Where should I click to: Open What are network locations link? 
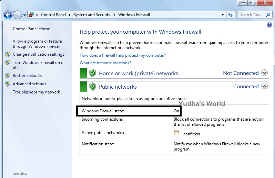[105, 63]
